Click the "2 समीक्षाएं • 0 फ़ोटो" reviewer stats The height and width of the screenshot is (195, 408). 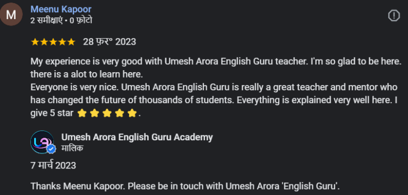(x=61, y=21)
